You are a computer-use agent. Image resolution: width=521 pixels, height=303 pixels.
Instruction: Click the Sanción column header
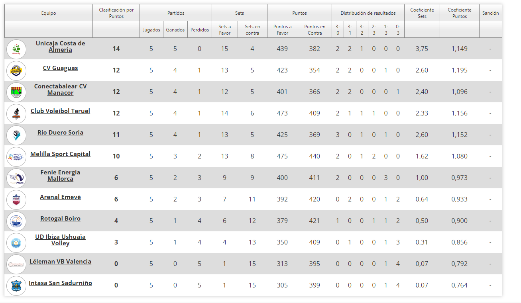[x=490, y=13]
